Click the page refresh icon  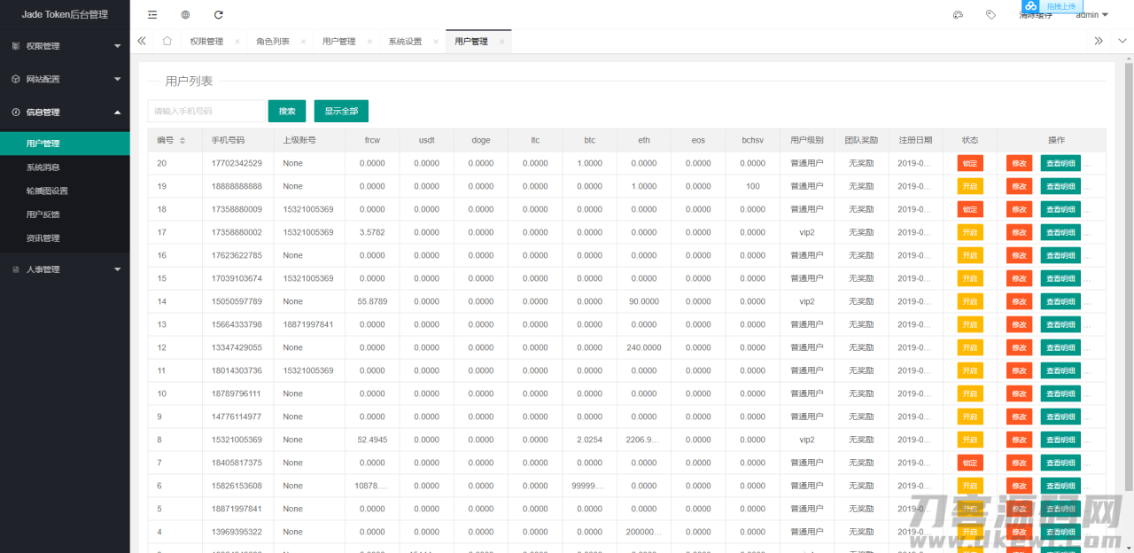(217, 14)
